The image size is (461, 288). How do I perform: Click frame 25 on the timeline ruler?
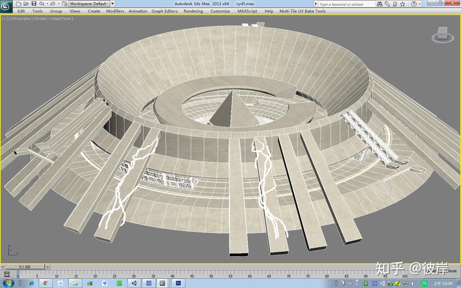click(x=114, y=276)
